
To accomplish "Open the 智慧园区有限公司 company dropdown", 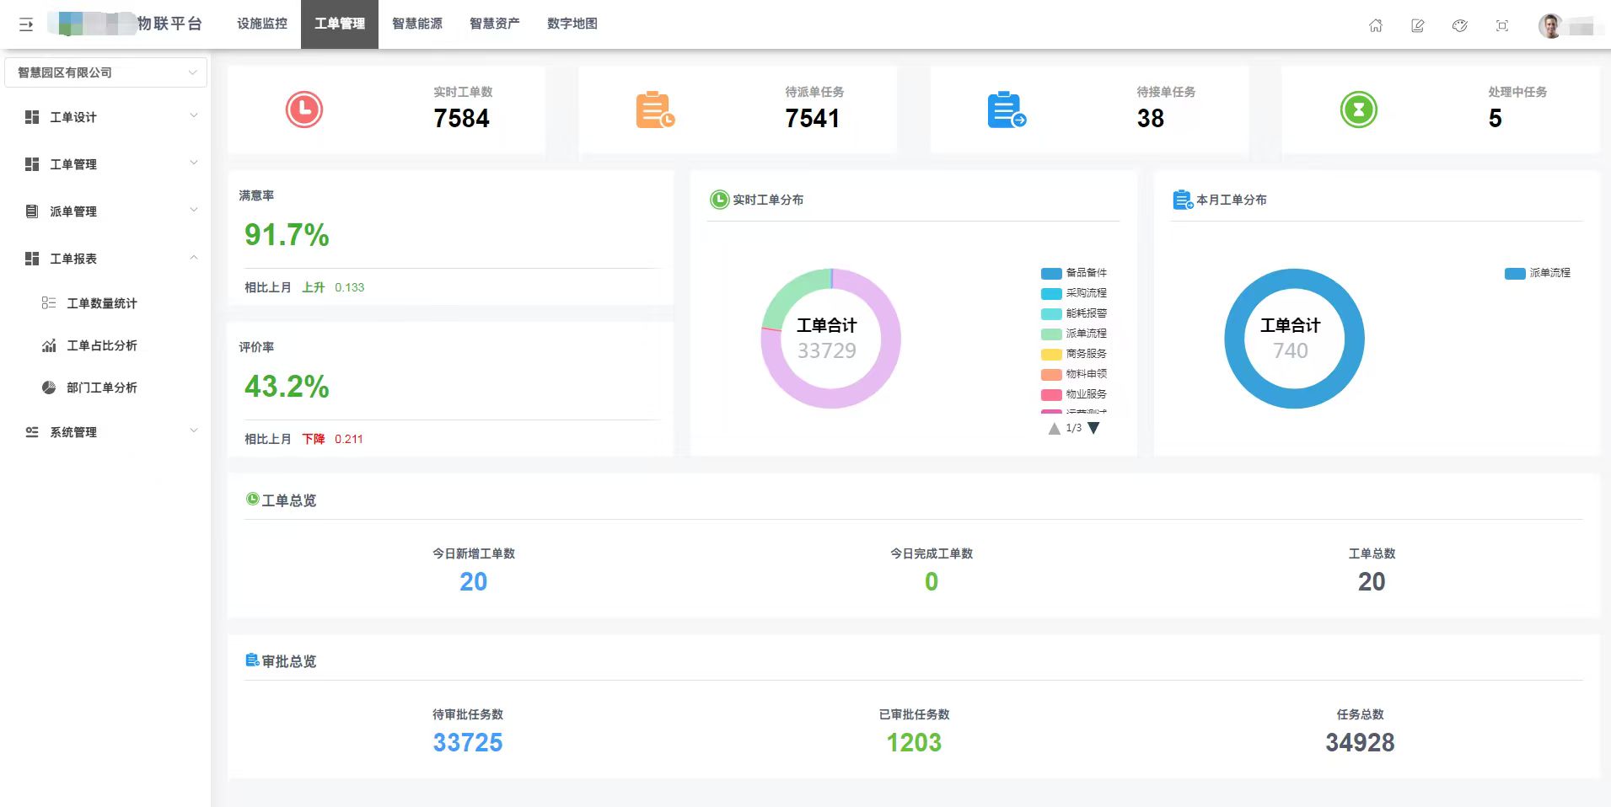I will pos(105,72).
